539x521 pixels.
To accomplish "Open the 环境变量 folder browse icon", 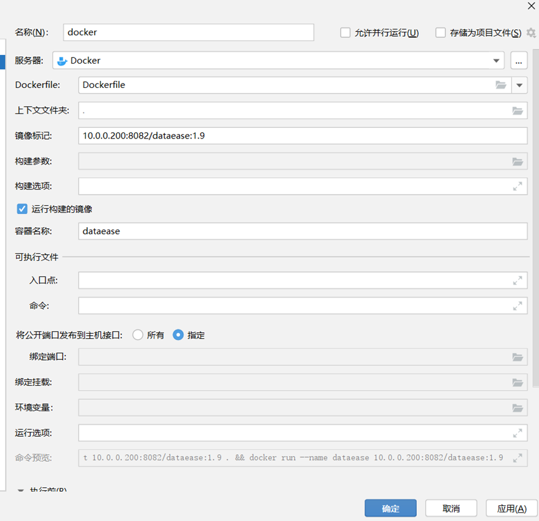I will pyautogui.click(x=517, y=407).
